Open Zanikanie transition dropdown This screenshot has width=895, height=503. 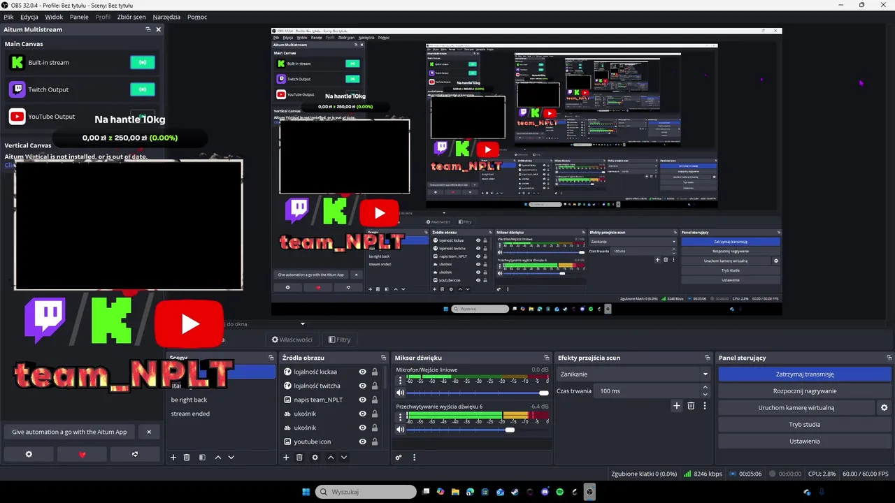click(x=633, y=374)
